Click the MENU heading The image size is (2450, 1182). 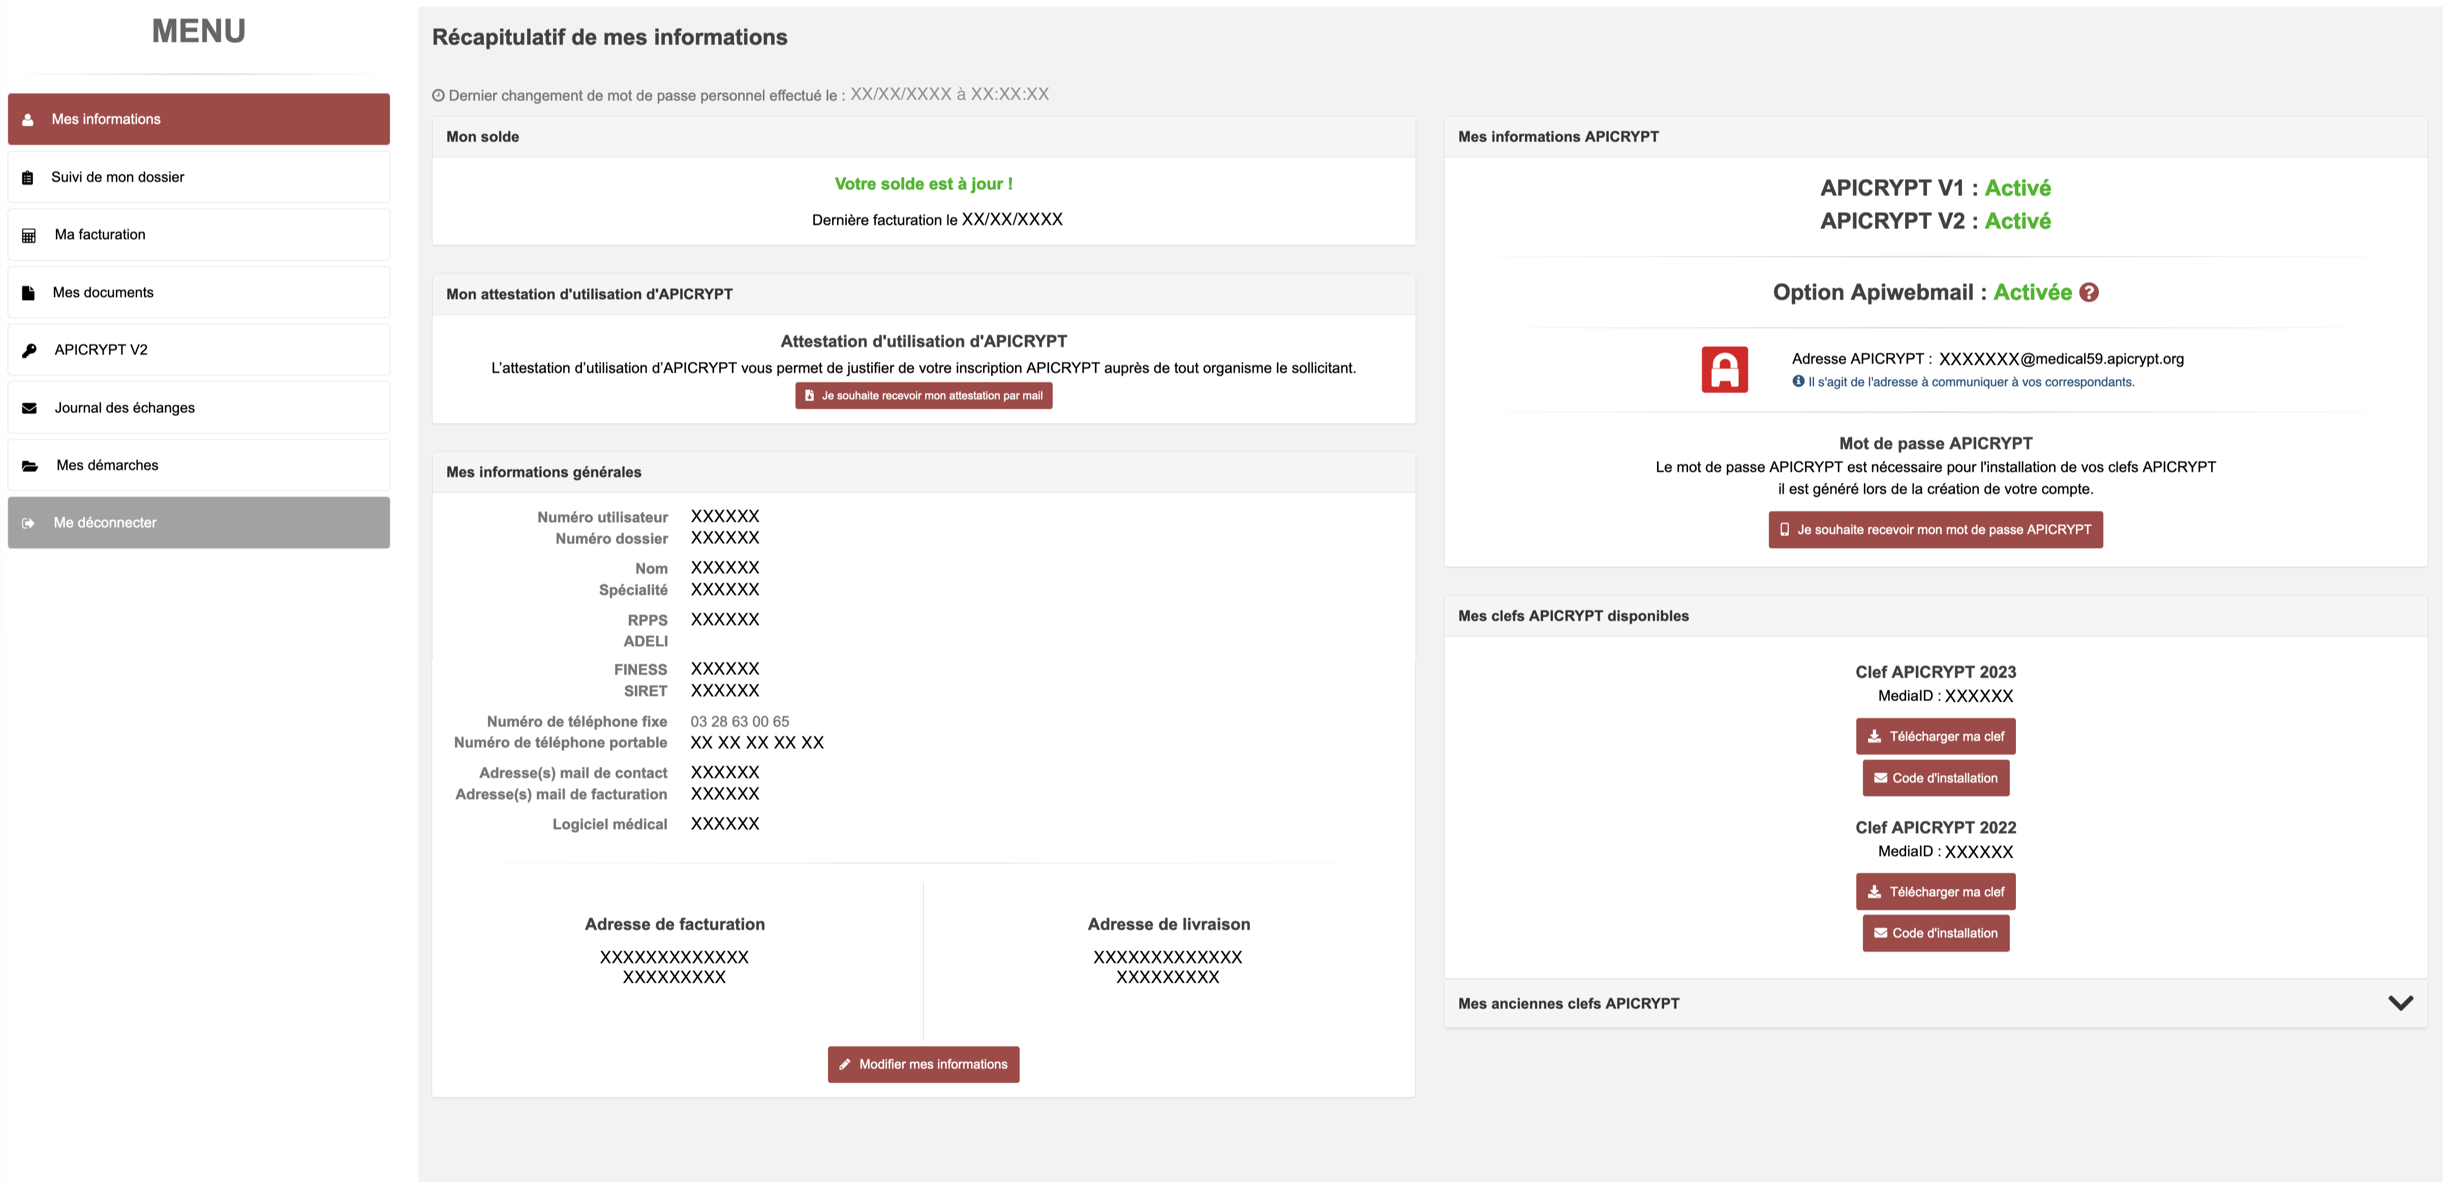[x=199, y=32]
